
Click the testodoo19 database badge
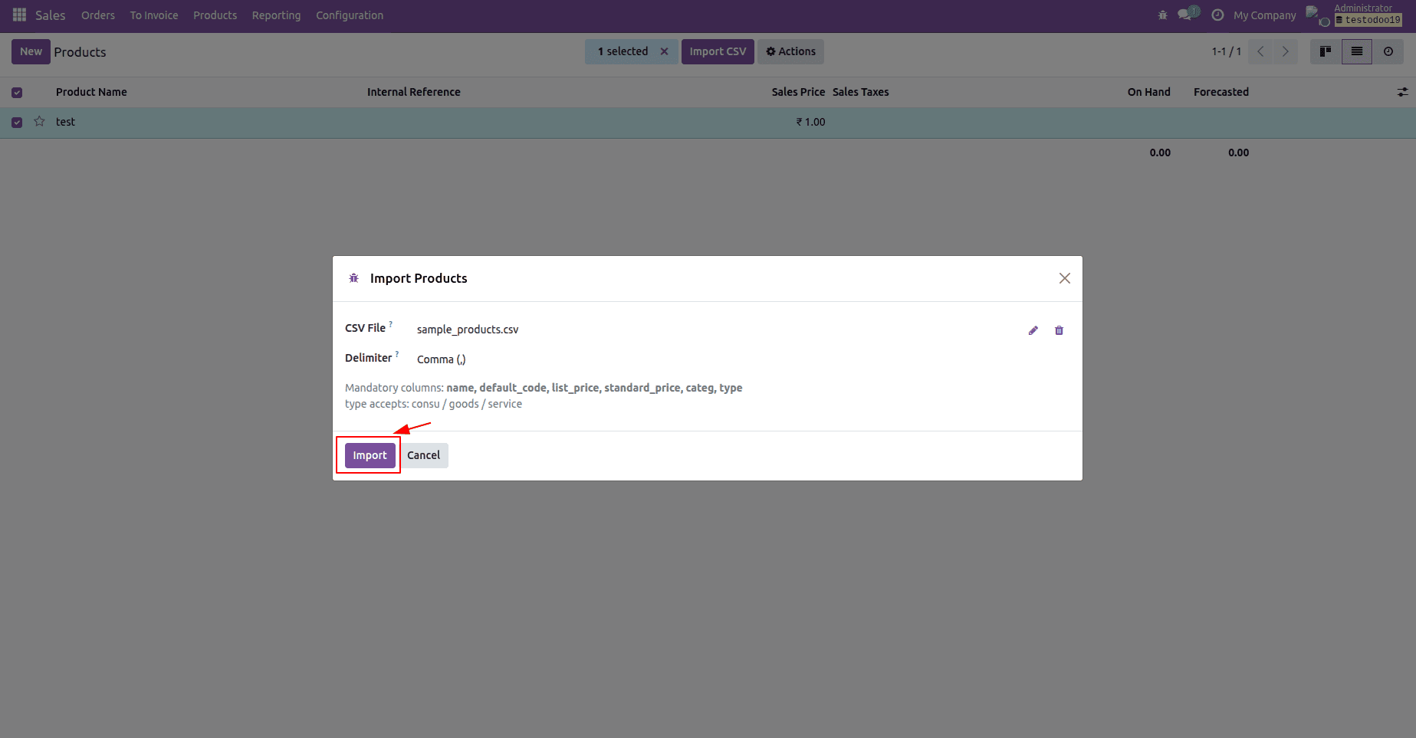point(1368,21)
